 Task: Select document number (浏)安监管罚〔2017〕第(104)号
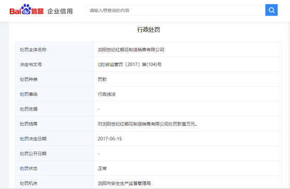[x=129, y=64]
